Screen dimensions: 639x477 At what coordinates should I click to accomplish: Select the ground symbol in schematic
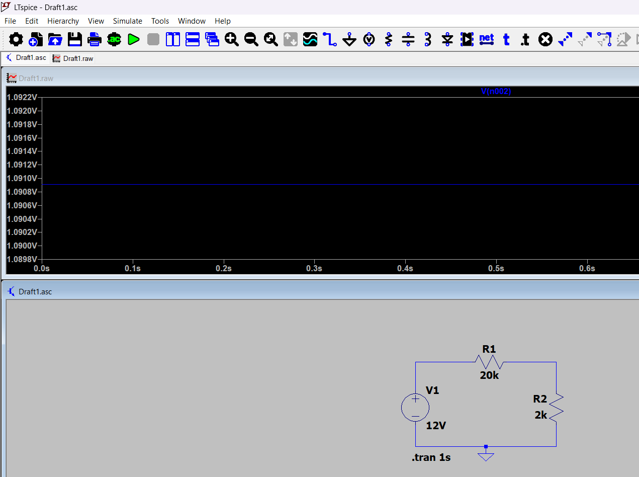[x=486, y=454]
